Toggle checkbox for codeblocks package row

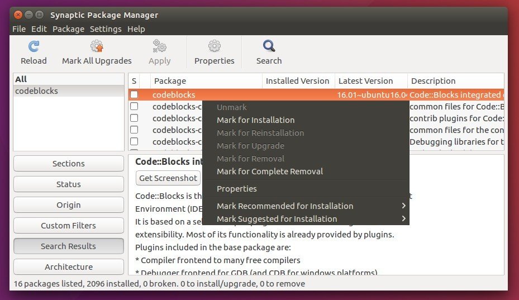(134, 95)
